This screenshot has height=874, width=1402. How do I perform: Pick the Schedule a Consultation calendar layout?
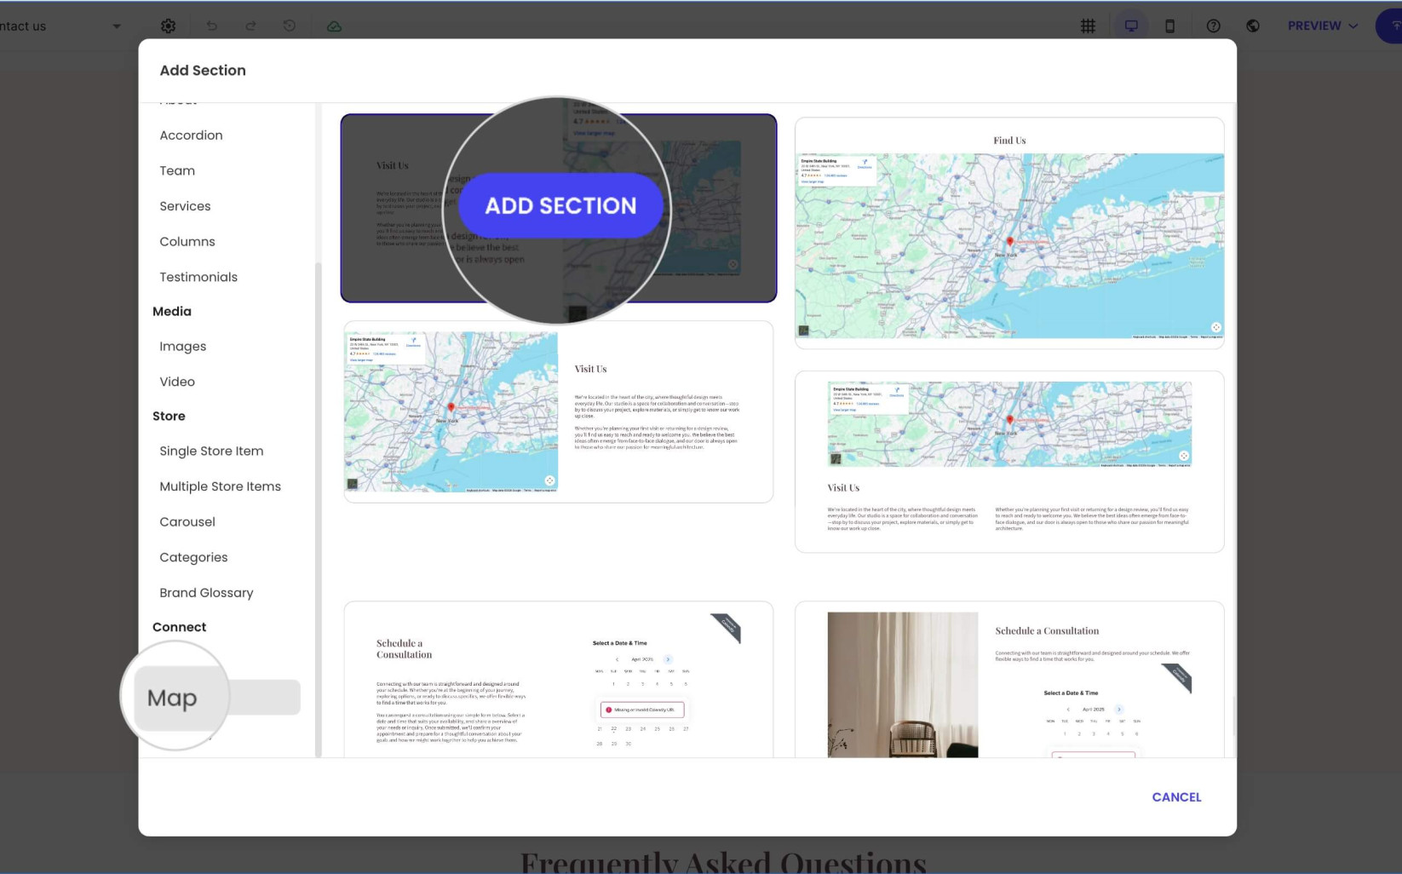click(559, 680)
